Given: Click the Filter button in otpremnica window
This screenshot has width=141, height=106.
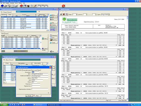Looking at the screenshot, I should coord(53,23).
